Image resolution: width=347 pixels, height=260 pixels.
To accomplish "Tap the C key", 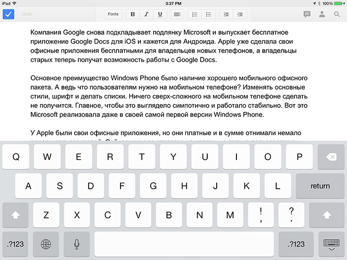I will pos(108,215).
